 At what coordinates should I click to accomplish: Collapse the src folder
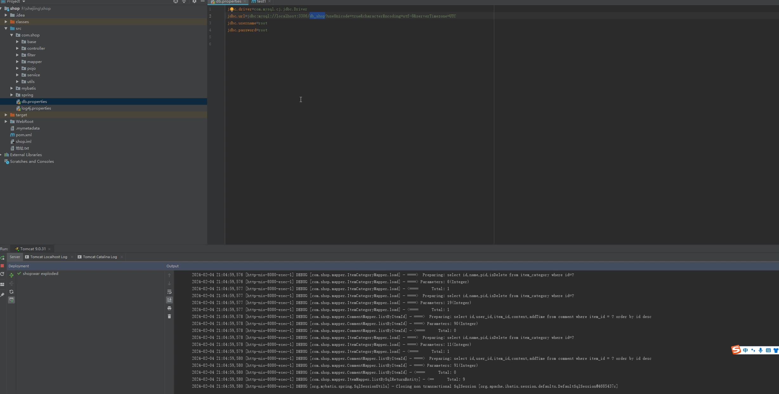pyautogui.click(x=6, y=28)
